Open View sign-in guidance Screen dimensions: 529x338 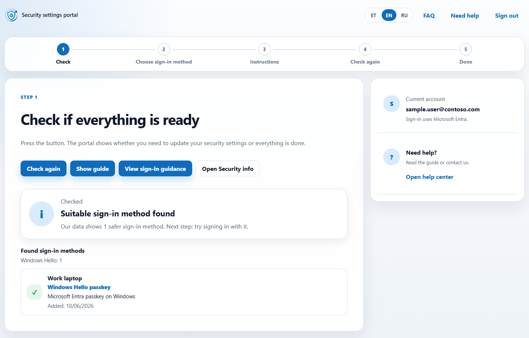click(155, 169)
